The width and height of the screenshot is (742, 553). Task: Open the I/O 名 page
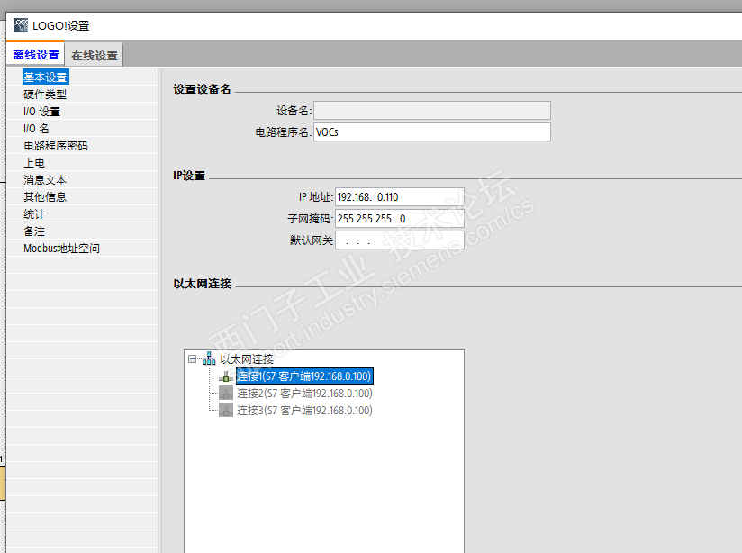36,128
